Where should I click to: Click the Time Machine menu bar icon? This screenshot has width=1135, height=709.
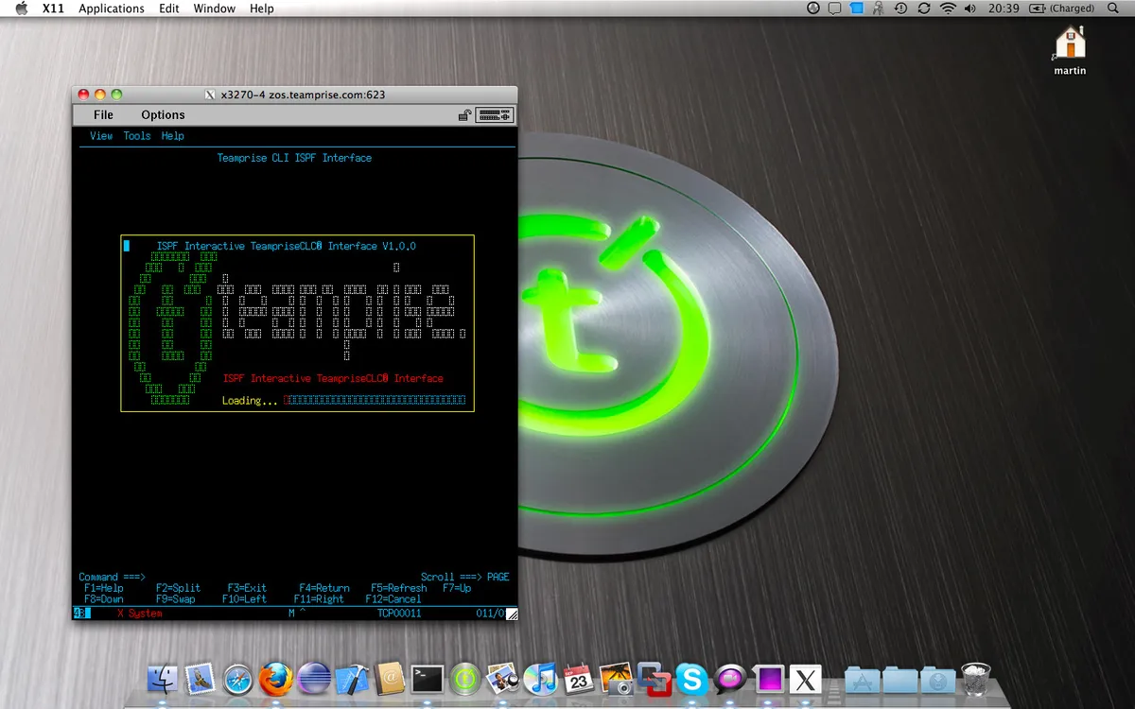[901, 9]
